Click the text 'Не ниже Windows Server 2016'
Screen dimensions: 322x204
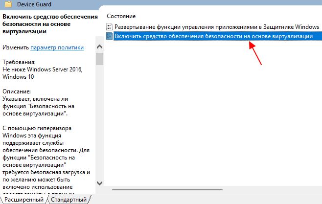(x=43, y=69)
